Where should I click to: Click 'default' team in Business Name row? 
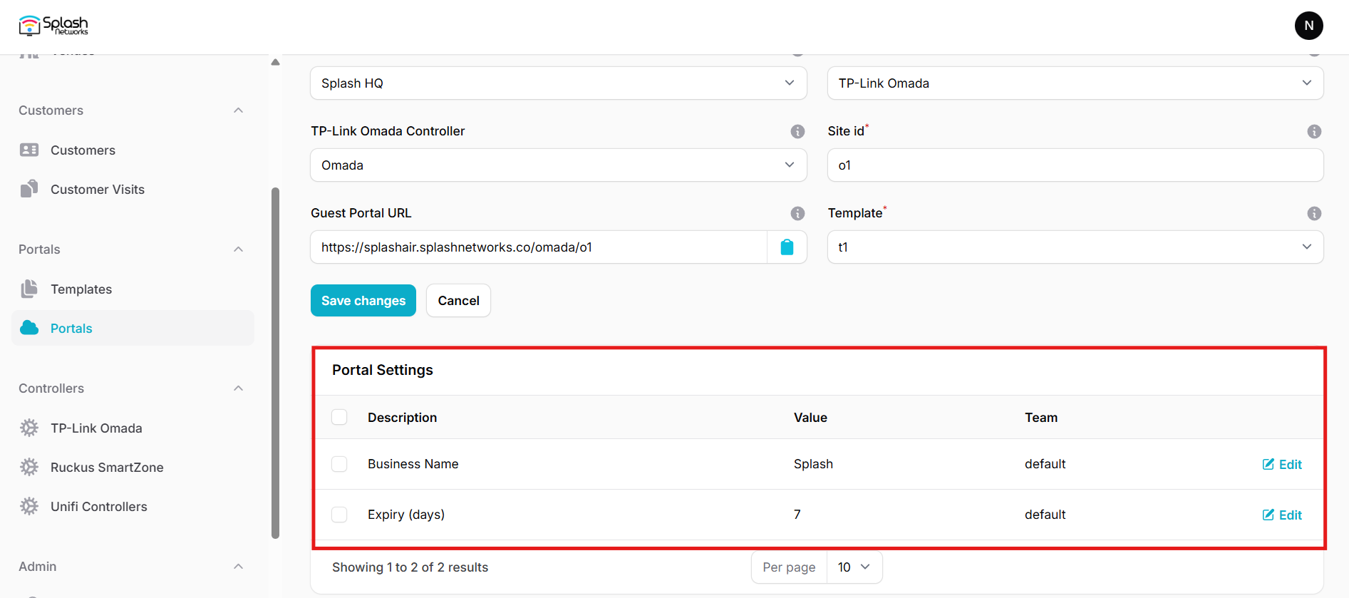click(x=1045, y=464)
